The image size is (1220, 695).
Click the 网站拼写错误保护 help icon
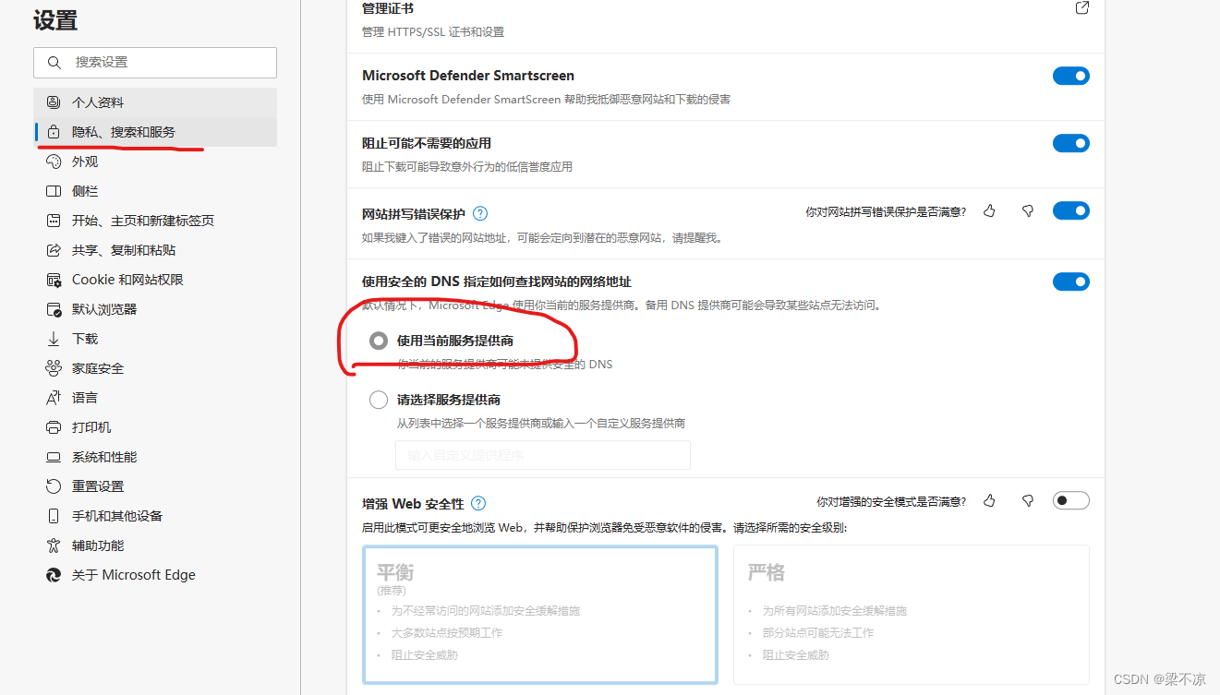point(480,210)
